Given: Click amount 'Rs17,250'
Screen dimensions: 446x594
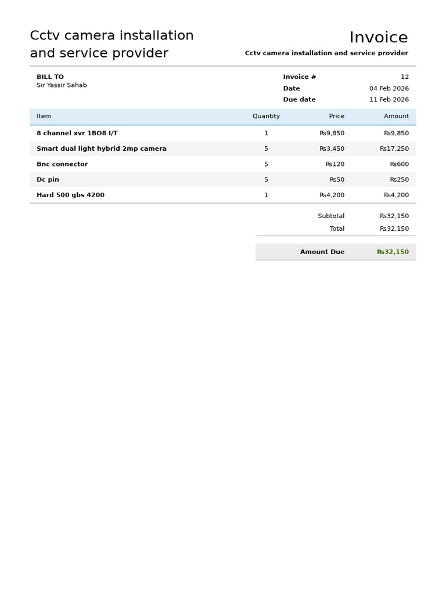Looking at the screenshot, I should [x=394, y=148].
